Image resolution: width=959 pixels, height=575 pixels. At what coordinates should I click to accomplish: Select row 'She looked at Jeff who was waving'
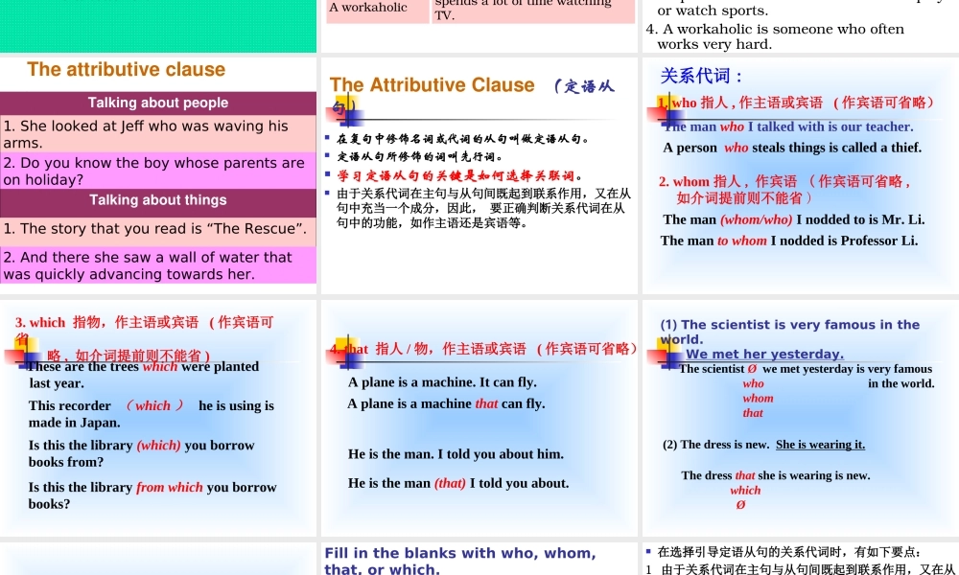(x=158, y=134)
